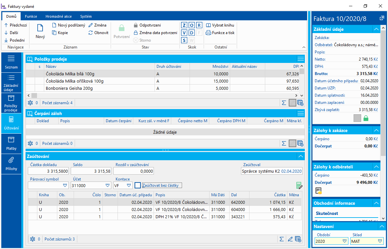This screenshot has width=388, height=249.
Task: Click sum icon in Čerpání záloh footer
Action: [284, 143]
